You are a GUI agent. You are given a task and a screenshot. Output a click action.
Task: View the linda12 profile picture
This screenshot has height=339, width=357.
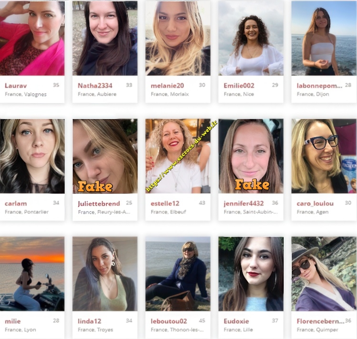(x=105, y=274)
